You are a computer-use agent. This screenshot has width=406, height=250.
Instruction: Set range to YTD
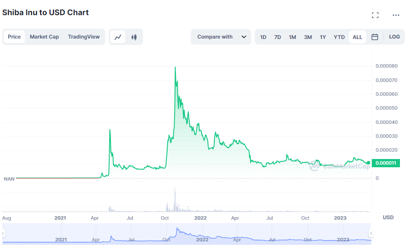click(x=339, y=37)
